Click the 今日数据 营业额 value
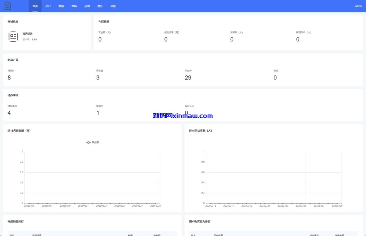The image size is (366, 236). coord(100,40)
